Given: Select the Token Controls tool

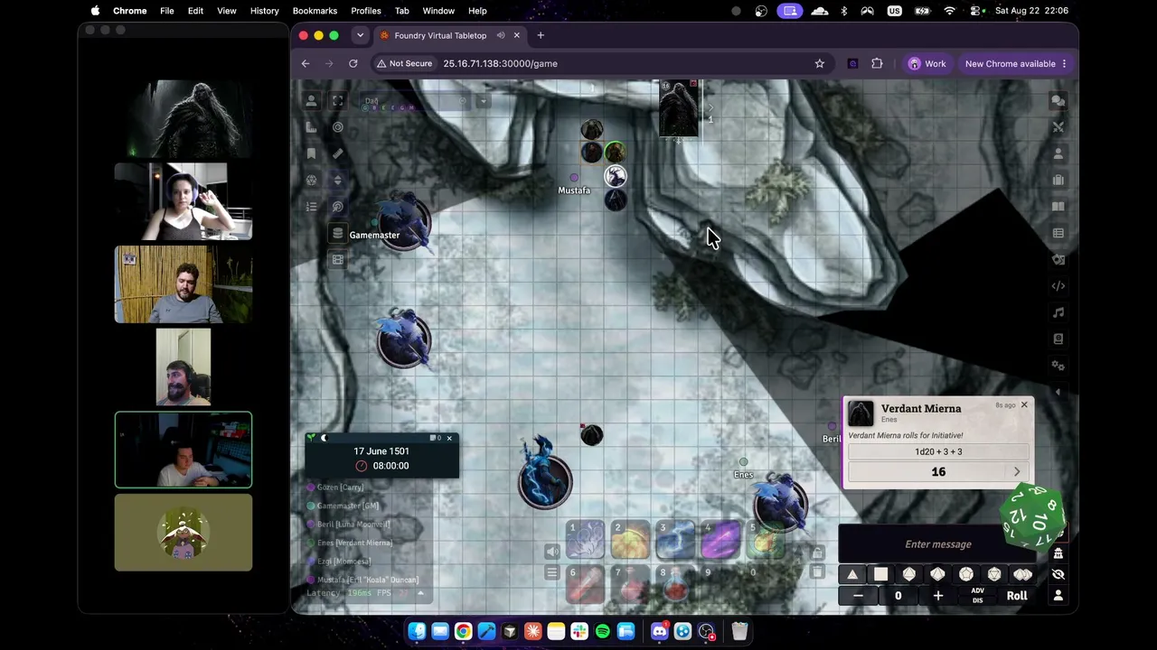Looking at the screenshot, I should 312,101.
